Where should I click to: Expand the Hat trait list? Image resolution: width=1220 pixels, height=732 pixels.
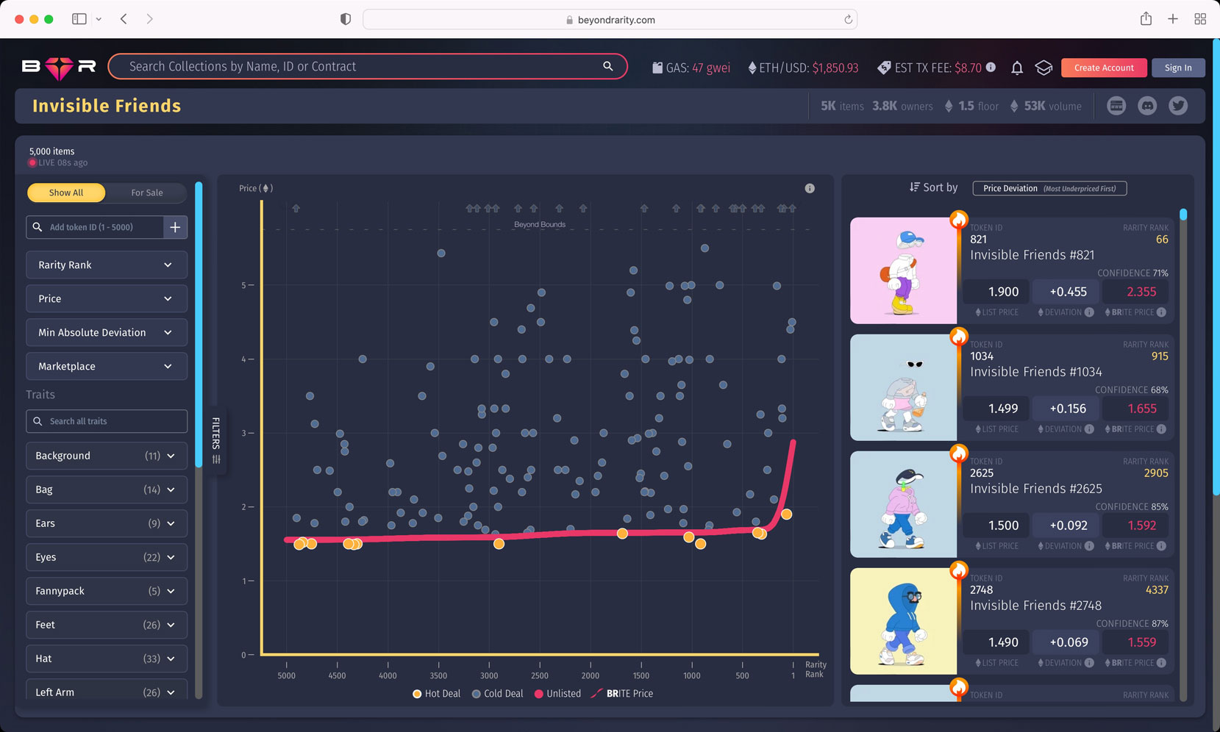click(x=107, y=659)
